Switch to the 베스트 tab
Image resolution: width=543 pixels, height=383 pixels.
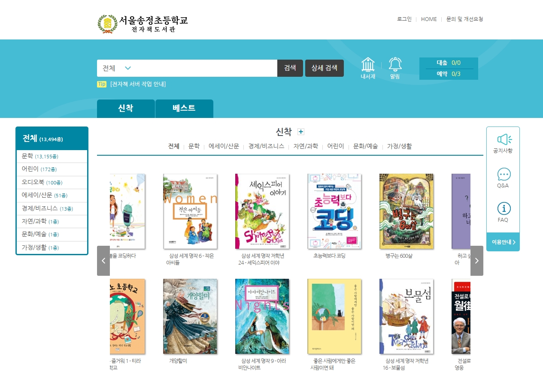184,109
